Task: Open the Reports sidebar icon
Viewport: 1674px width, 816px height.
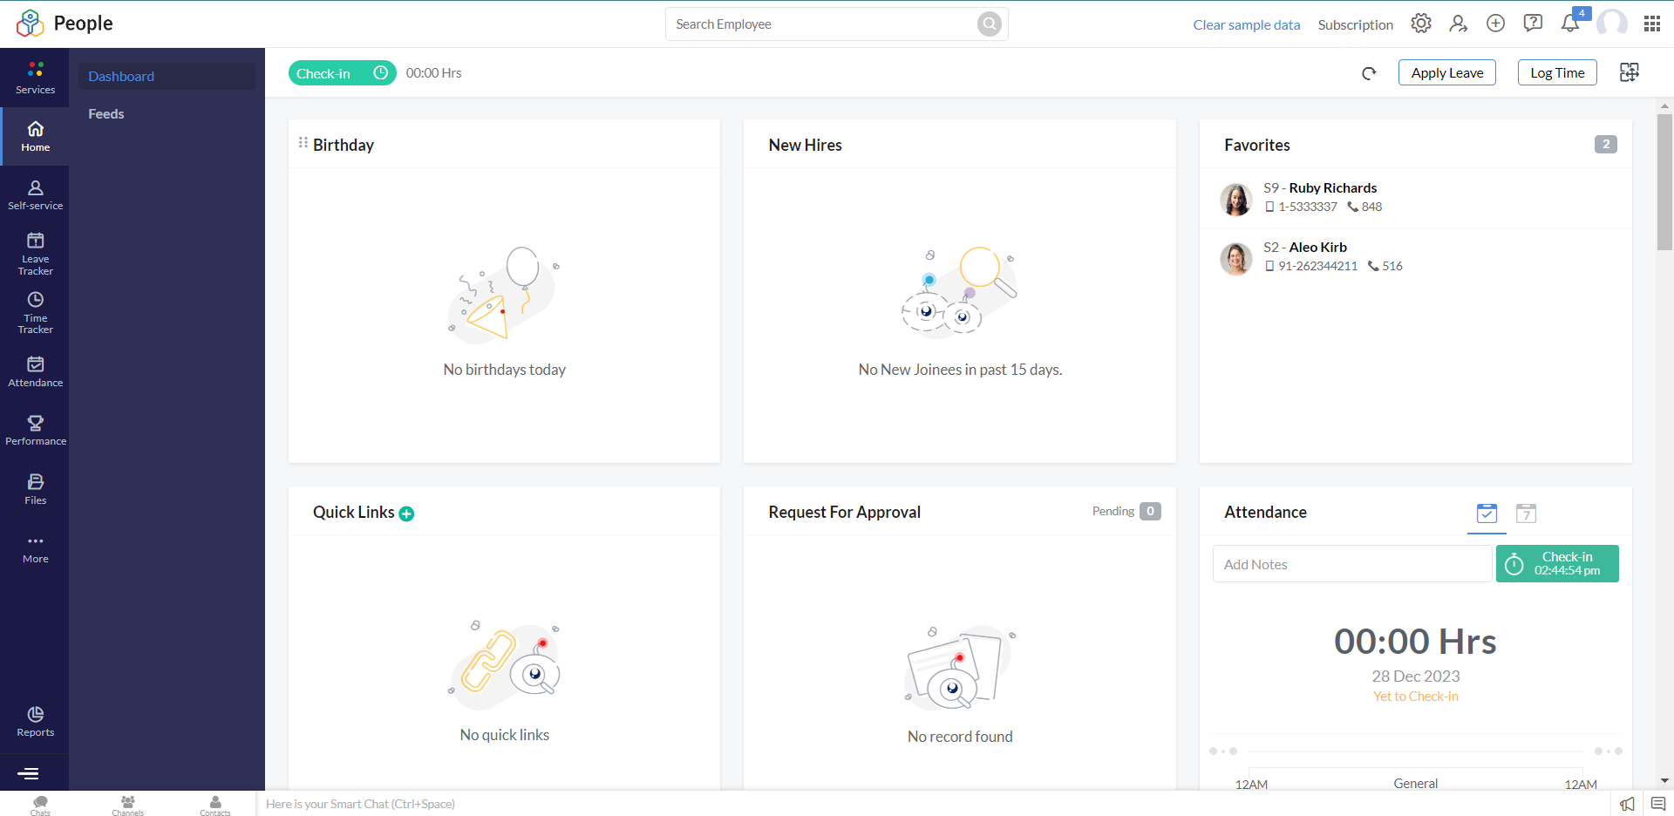Action: [35, 721]
